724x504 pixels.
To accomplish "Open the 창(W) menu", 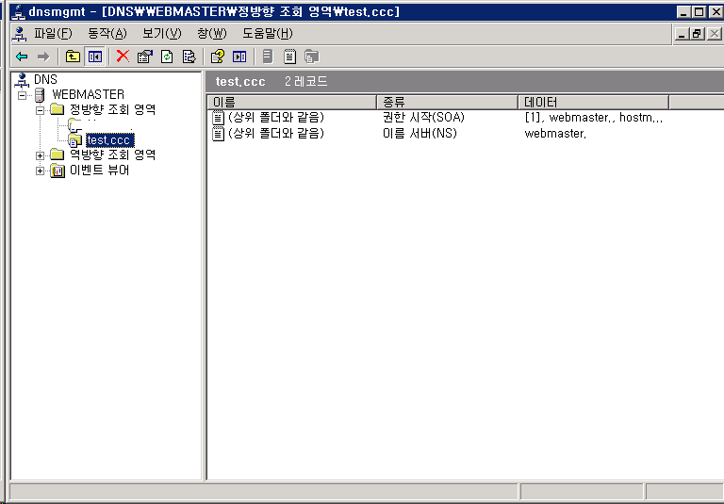I will (x=212, y=34).
